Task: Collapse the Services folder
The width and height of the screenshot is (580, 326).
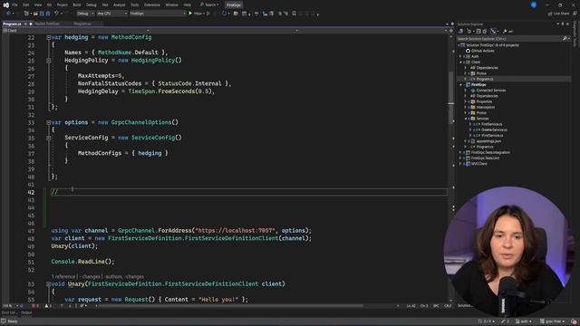Action: pos(466,119)
